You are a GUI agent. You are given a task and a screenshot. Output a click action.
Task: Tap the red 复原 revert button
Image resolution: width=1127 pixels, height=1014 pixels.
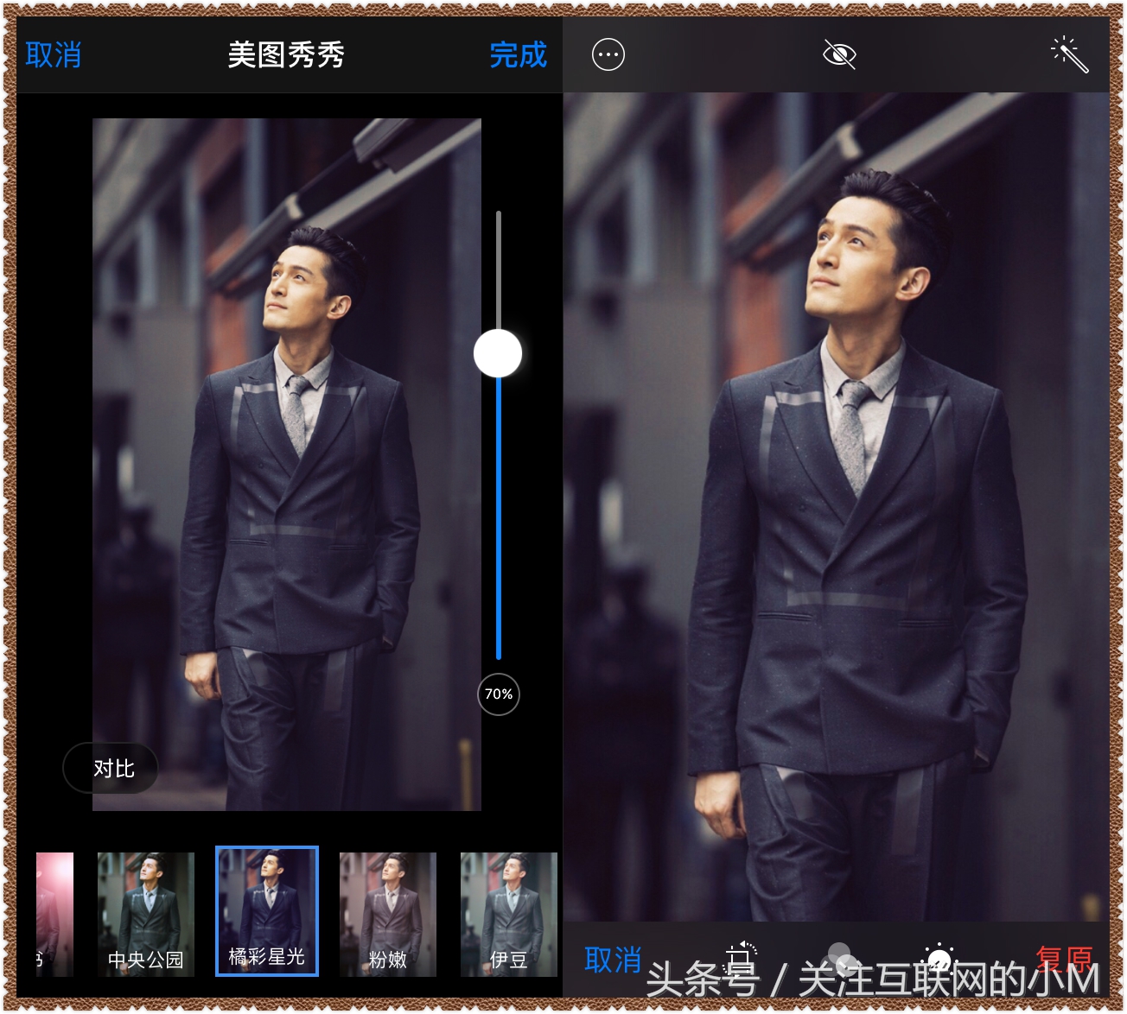1064,959
